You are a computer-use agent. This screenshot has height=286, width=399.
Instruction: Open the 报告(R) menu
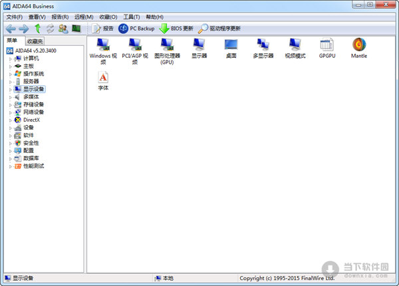click(60, 17)
